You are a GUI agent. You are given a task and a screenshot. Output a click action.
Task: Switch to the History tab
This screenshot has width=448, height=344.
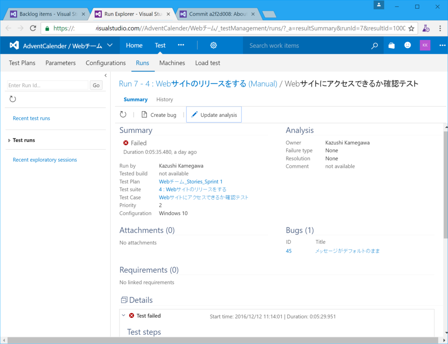coord(164,99)
